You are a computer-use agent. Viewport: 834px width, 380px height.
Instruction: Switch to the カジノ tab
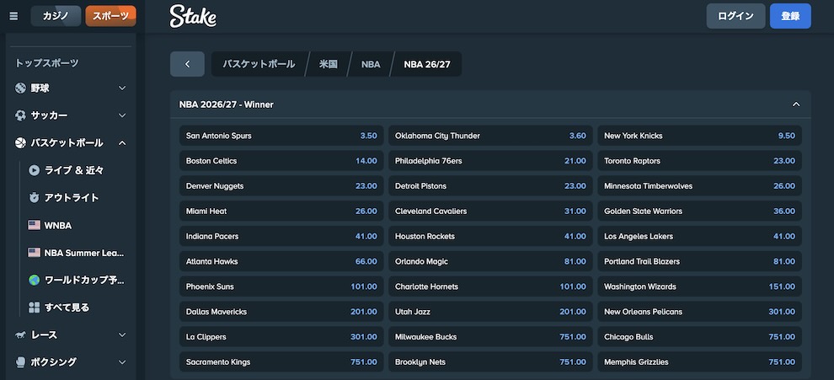(56, 16)
